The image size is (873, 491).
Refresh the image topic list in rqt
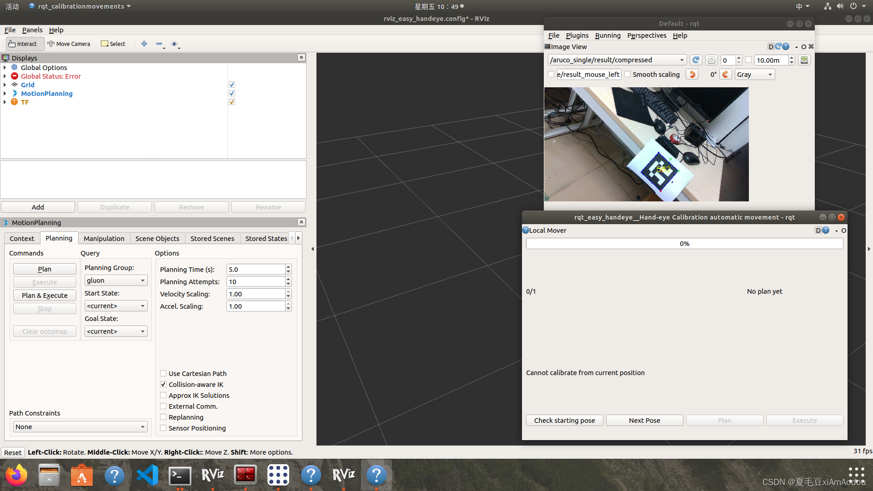click(x=696, y=60)
